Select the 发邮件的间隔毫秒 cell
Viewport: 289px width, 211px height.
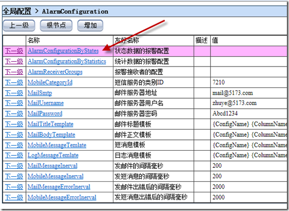[153, 166]
